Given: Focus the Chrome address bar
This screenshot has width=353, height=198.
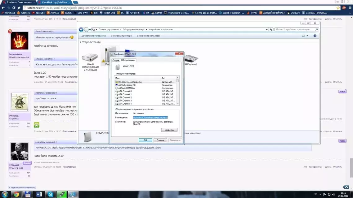Looking at the screenshot, I should point(179,8).
